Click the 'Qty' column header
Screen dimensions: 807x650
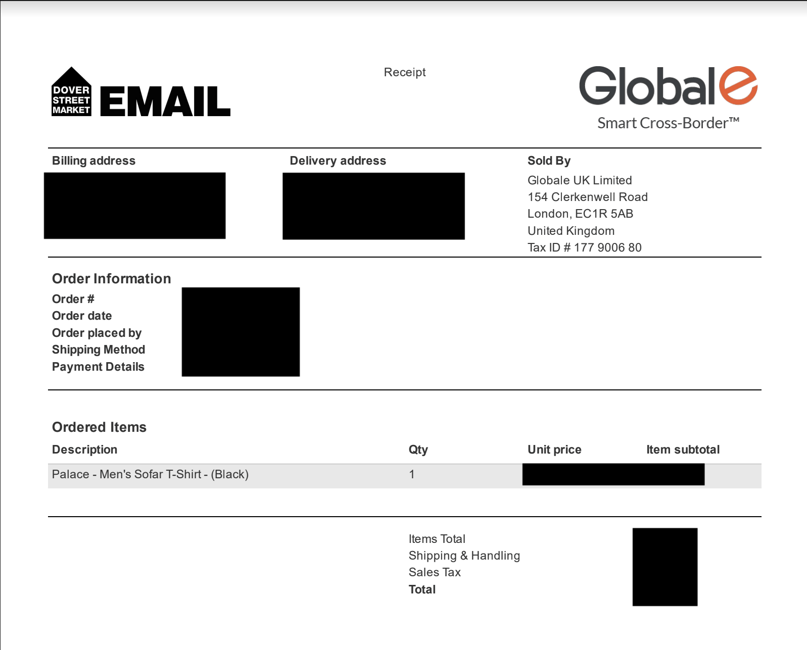(x=418, y=449)
